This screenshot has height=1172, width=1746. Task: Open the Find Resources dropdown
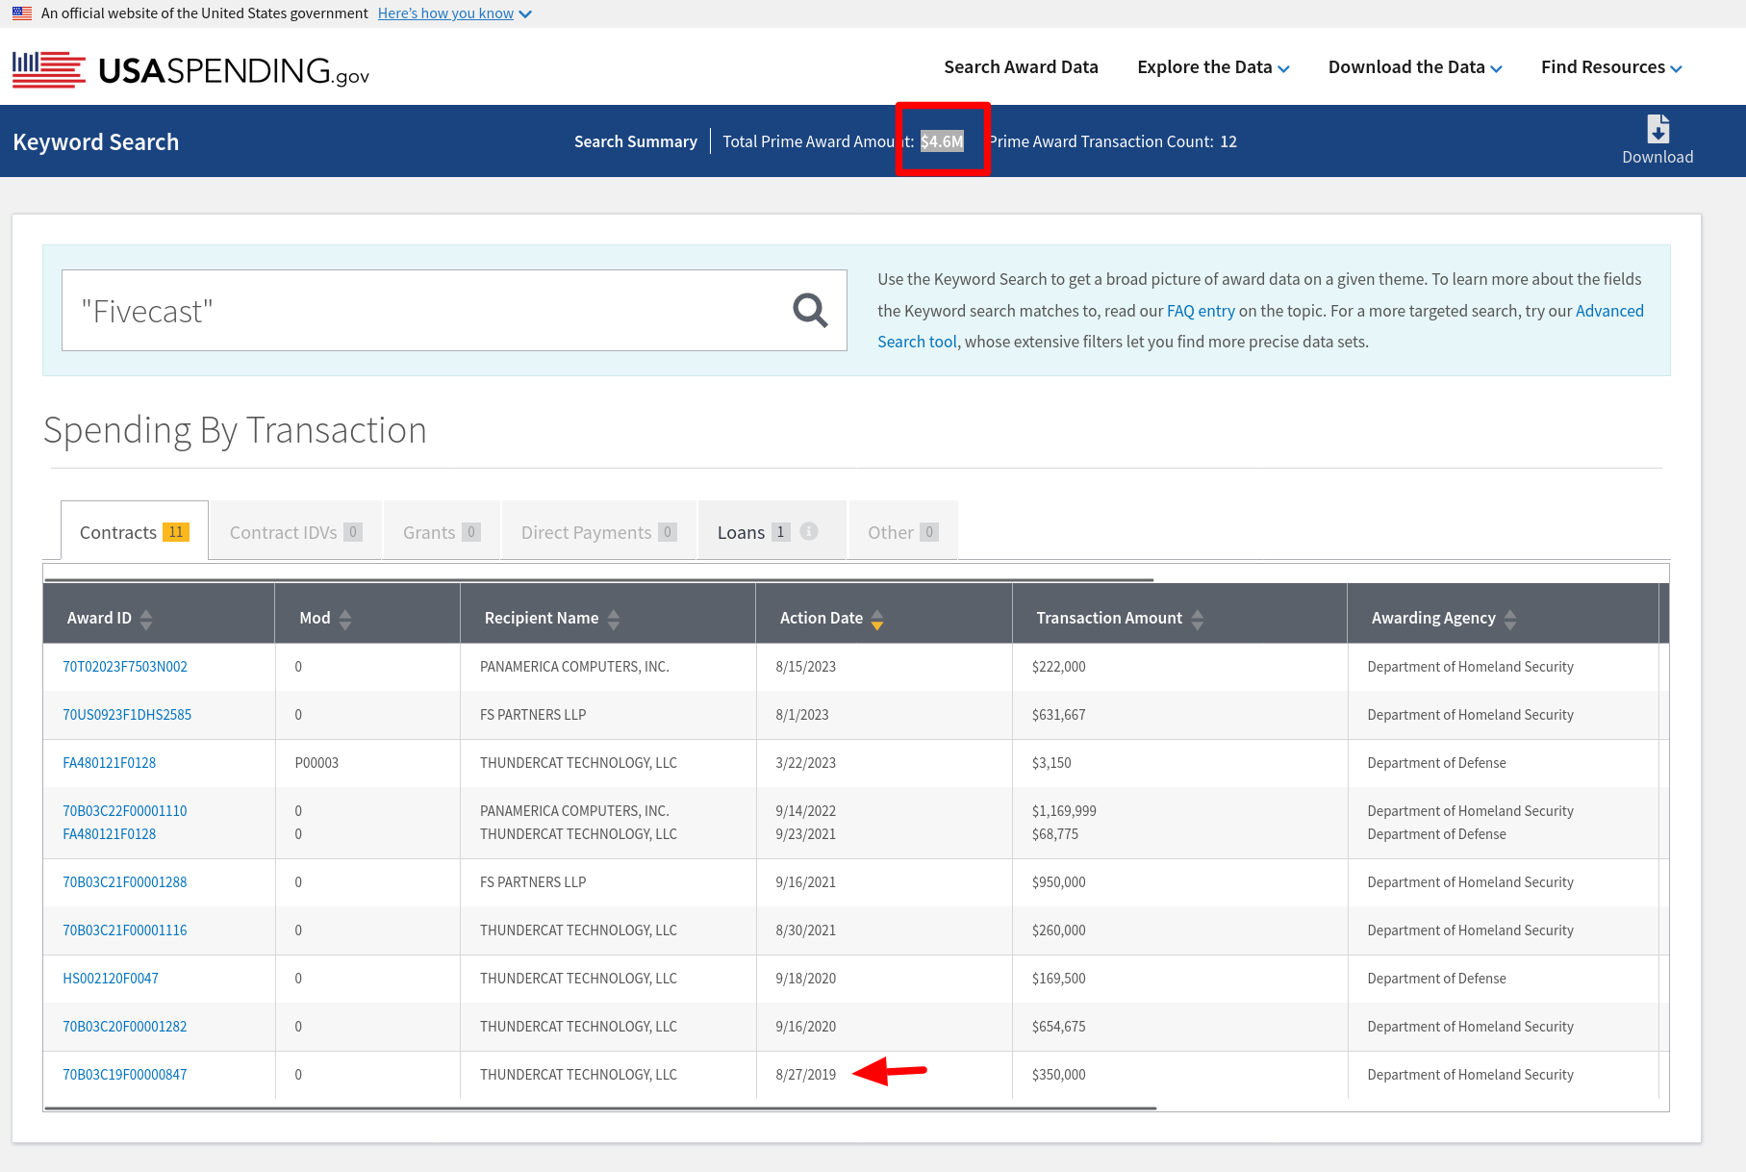click(1611, 67)
